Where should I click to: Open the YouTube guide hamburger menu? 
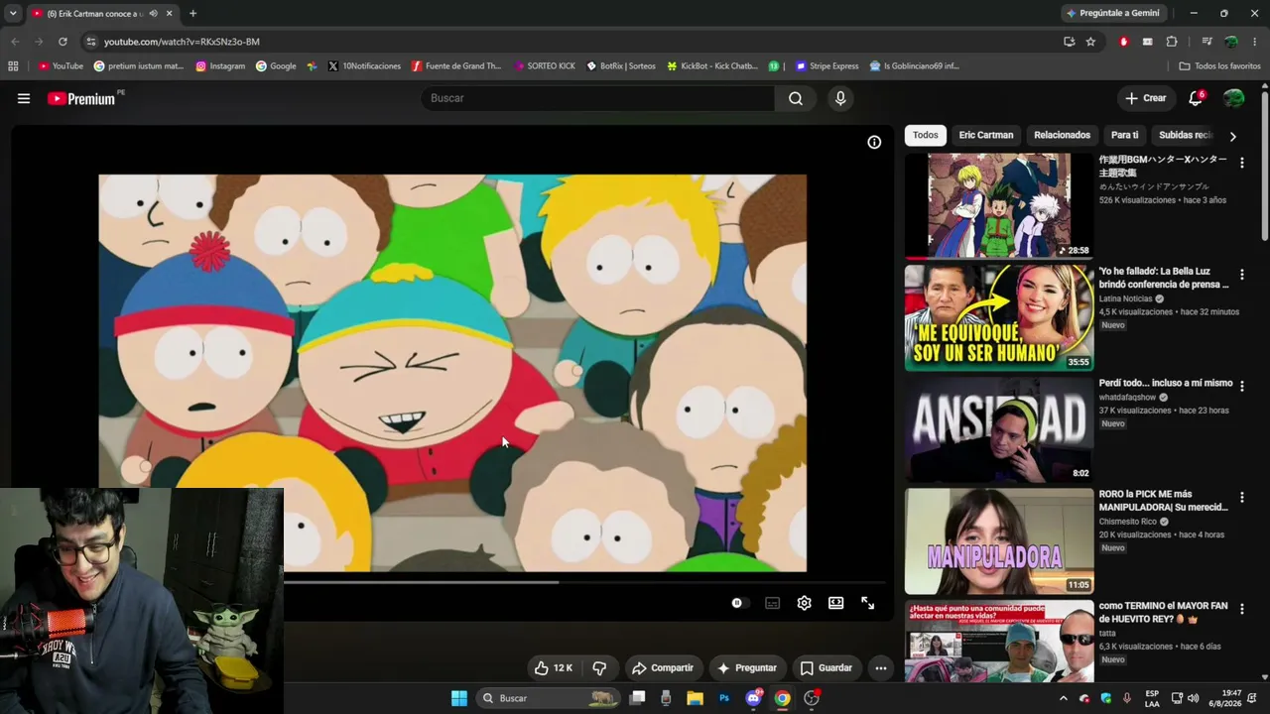24,98
